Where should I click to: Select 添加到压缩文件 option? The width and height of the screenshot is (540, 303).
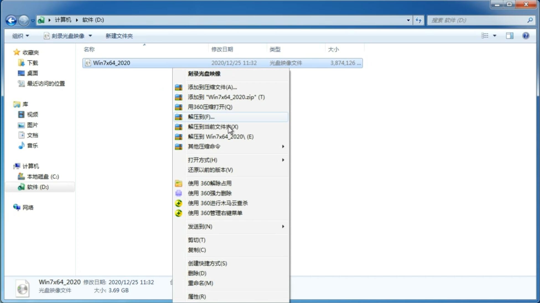[x=213, y=87]
